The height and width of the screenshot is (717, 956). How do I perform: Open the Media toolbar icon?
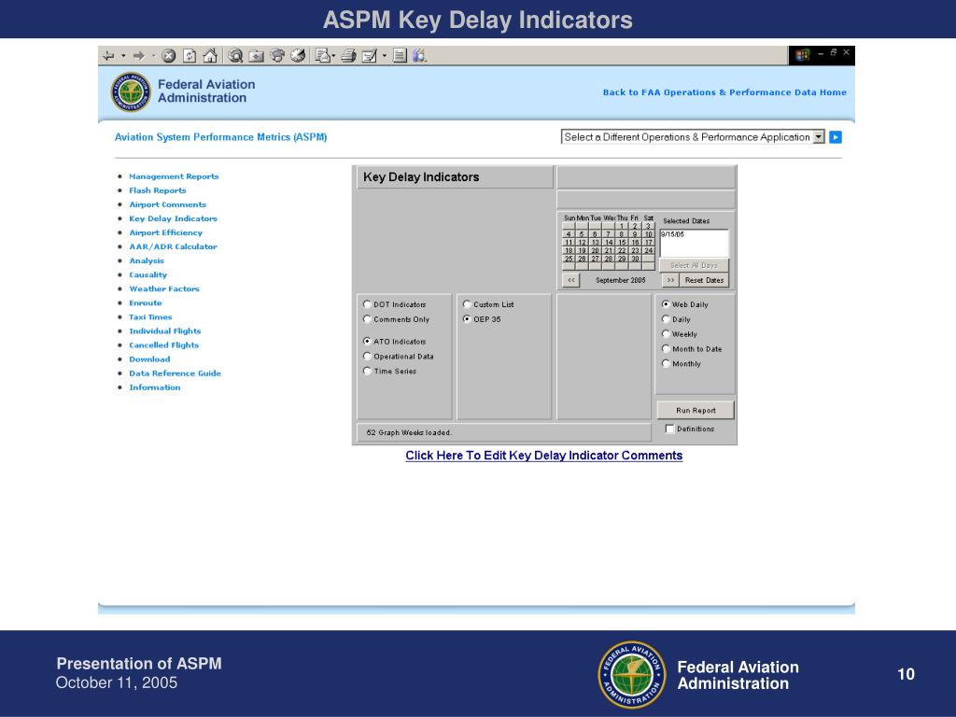pyautogui.click(x=277, y=56)
